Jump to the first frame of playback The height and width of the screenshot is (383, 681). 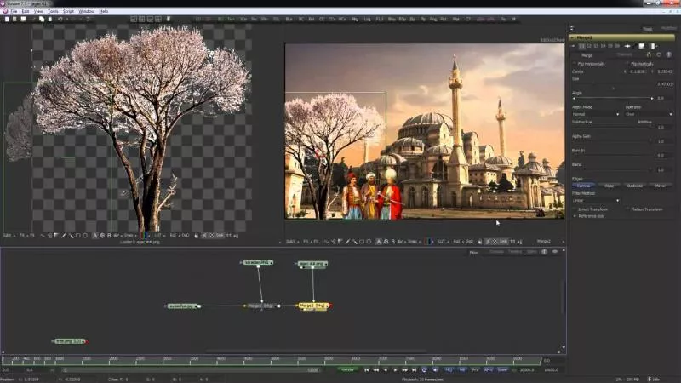(367, 370)
